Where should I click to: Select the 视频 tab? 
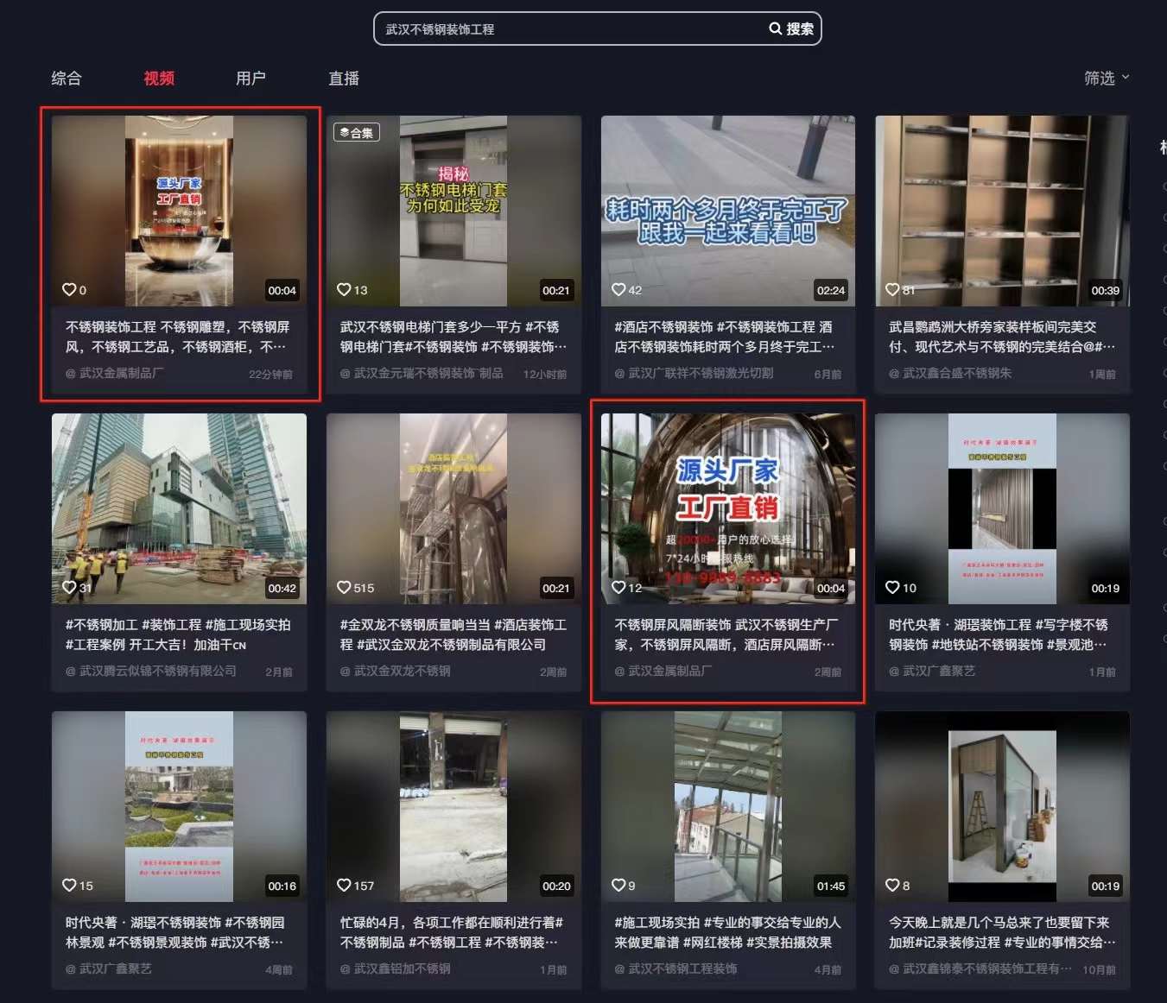159,79
